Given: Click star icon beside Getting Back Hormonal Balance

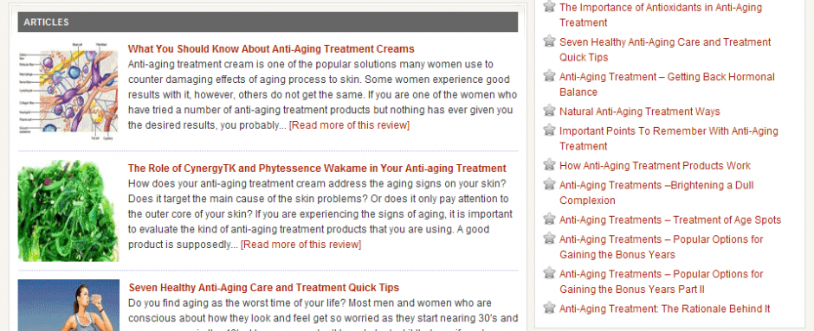Looking at the screenshot, I should pos(549,76).
